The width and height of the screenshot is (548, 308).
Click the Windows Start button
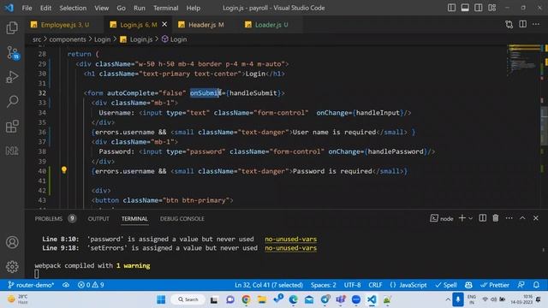coord(161,299)
